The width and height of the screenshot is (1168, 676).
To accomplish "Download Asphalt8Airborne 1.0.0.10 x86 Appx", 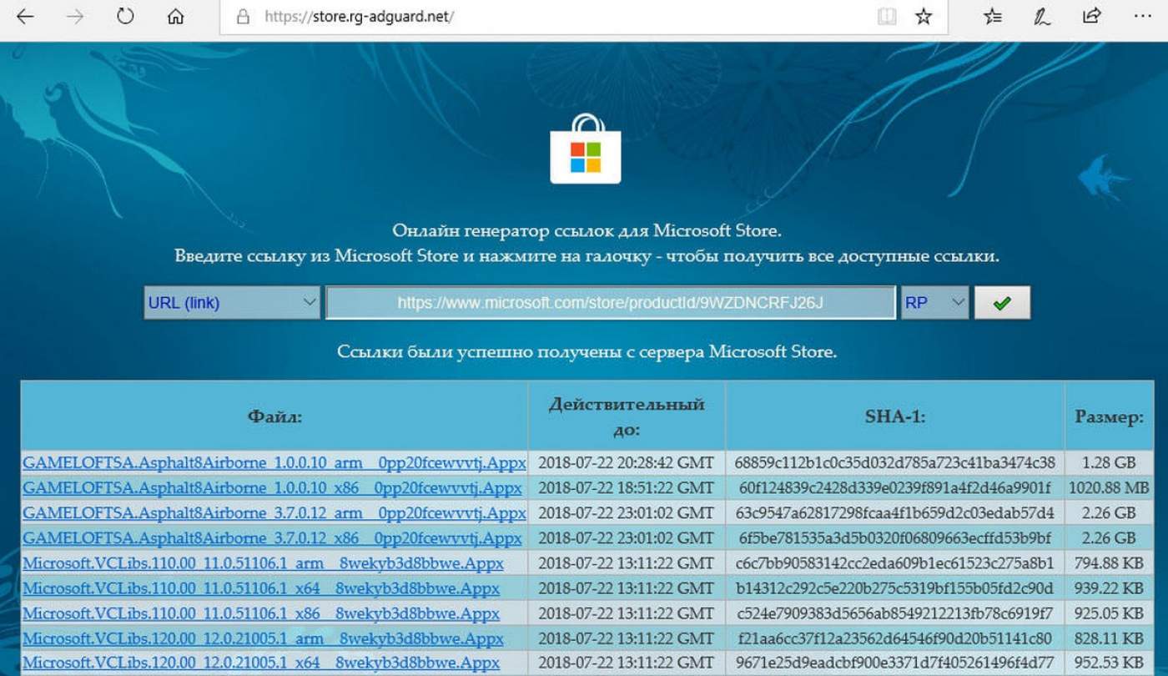I will click(x=272, y=487).
